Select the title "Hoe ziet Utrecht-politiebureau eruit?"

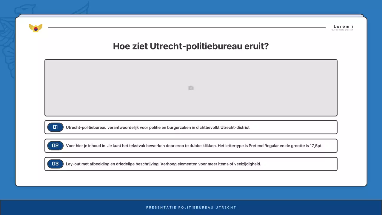coord(191,46)
